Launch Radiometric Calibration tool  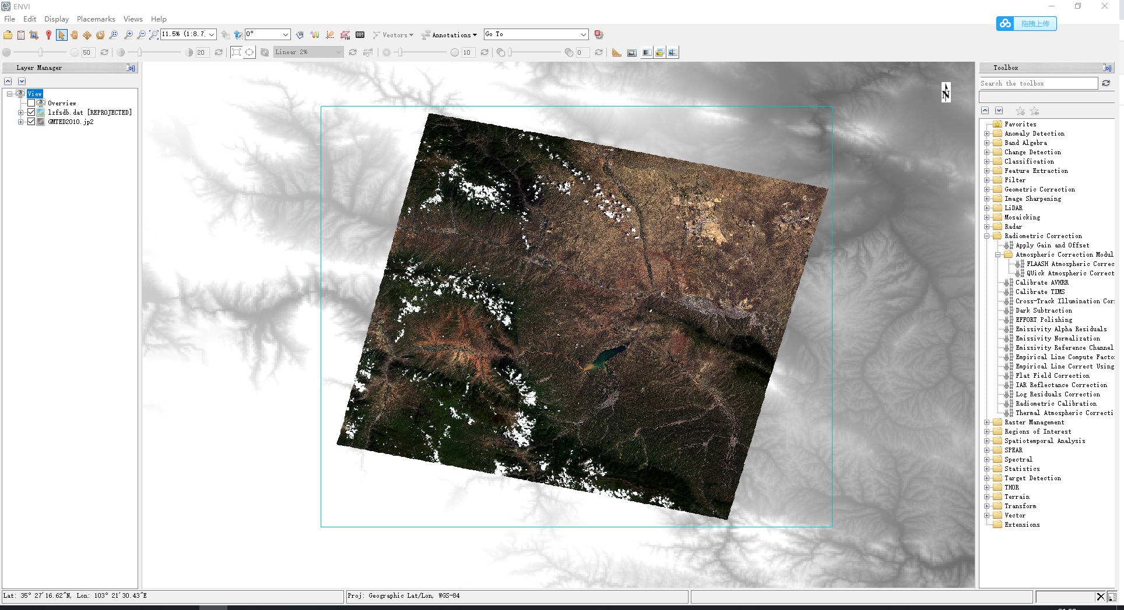point(1056,403)
